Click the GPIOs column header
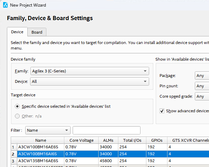Viewport: 209px width, 167px height. 156,140
